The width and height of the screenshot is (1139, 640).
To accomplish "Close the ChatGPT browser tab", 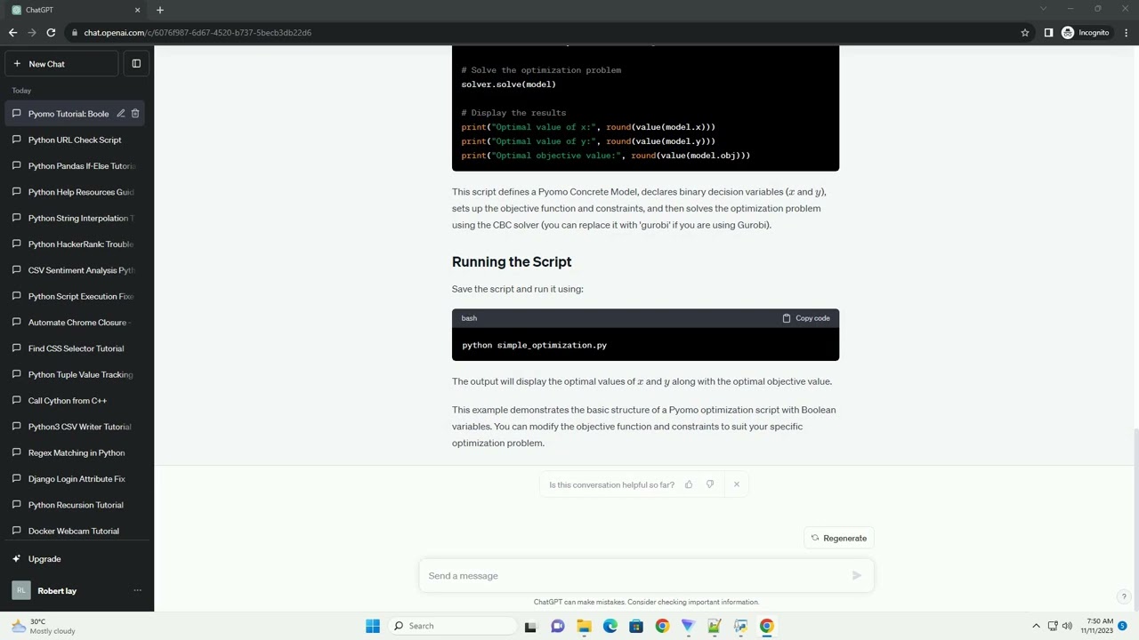I will tap(137, 10).
